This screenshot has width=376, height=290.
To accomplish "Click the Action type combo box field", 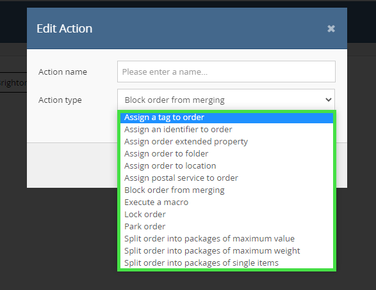I will pyautogui.click(x=226, y=100).
